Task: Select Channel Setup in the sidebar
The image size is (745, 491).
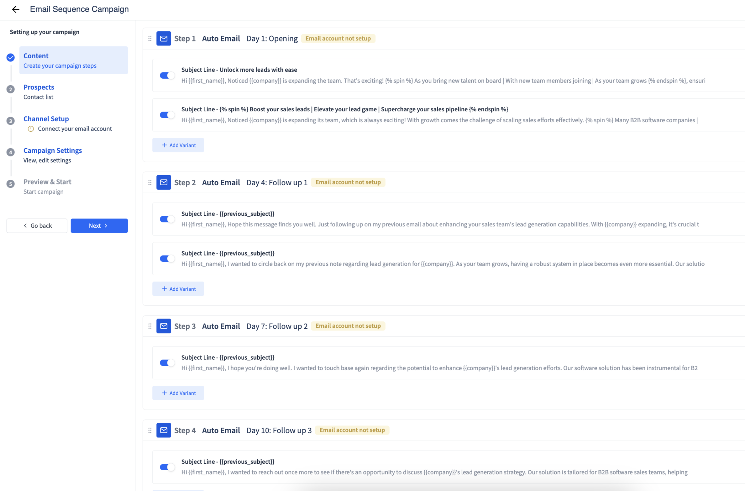Action: pos(46,119)
